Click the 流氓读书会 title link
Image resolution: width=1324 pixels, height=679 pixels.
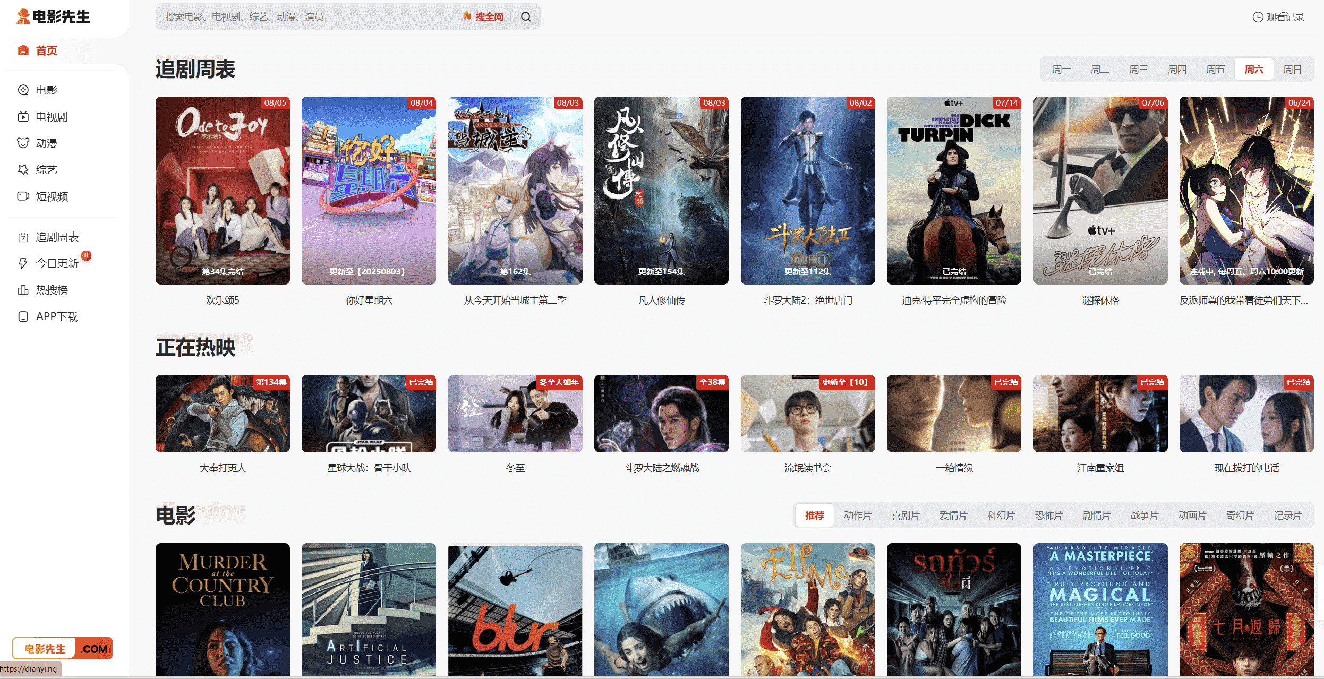pyautogui.click(x=808, y=468)
